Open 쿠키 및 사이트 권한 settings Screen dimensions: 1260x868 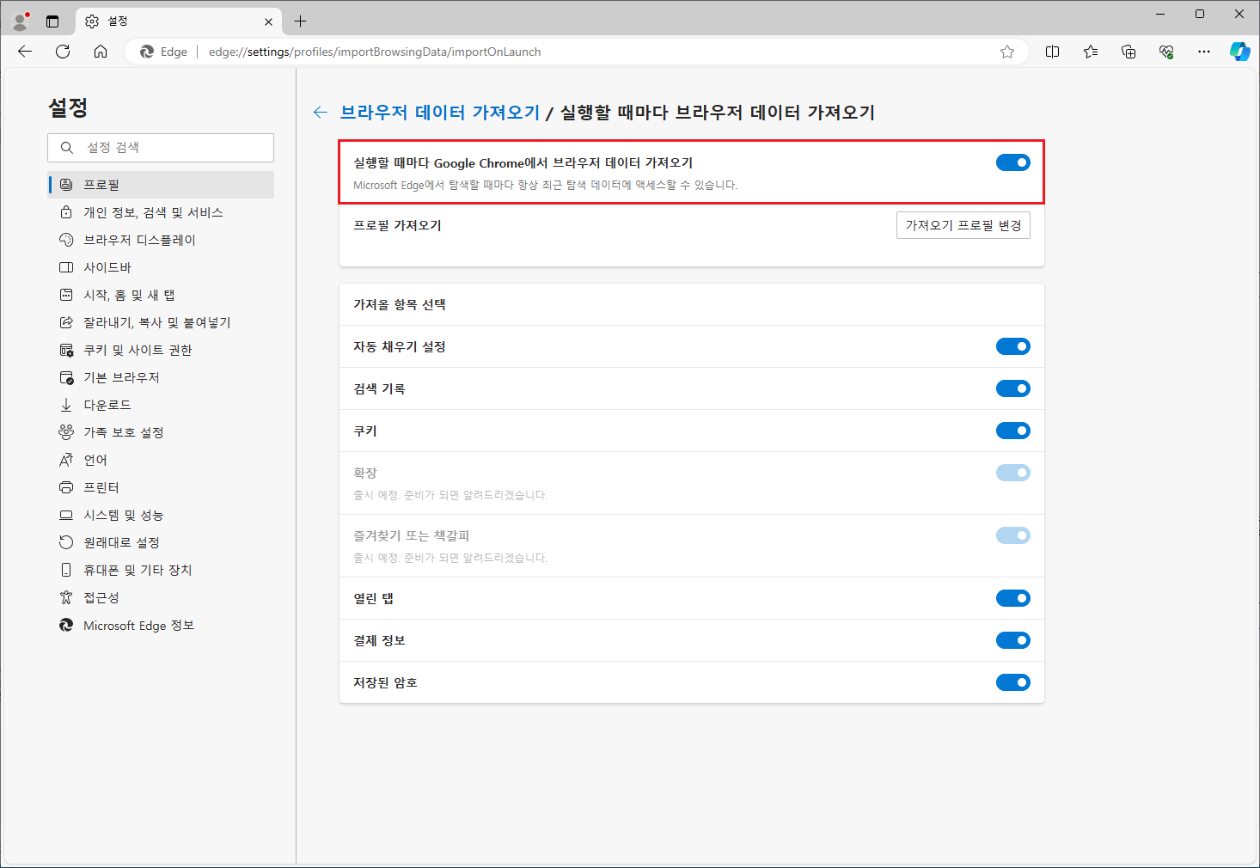161,350
